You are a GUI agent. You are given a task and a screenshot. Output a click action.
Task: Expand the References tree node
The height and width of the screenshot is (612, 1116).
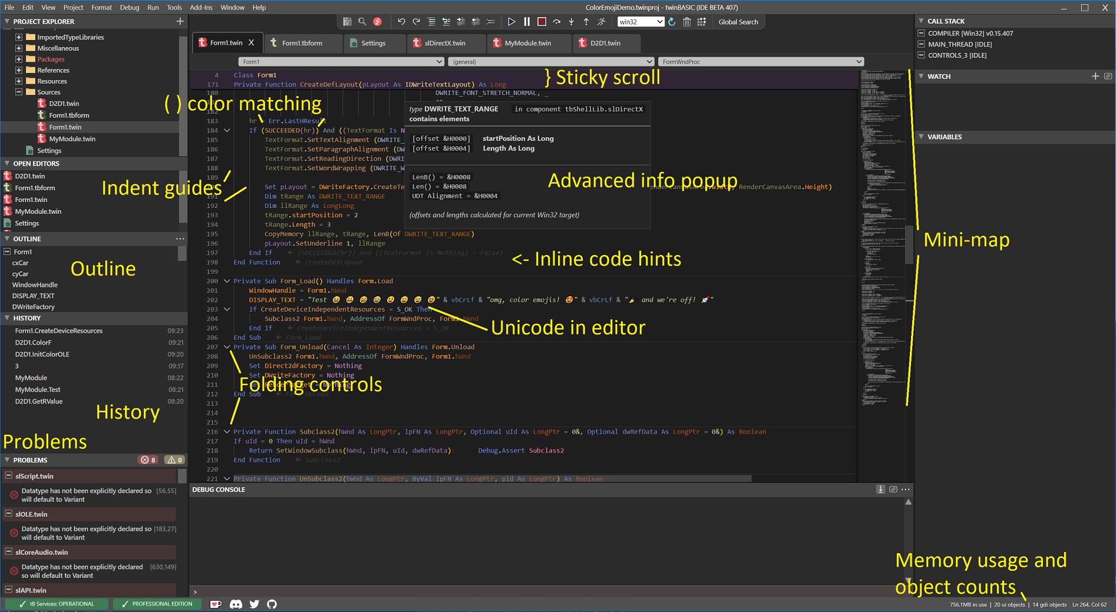(19, 70)
